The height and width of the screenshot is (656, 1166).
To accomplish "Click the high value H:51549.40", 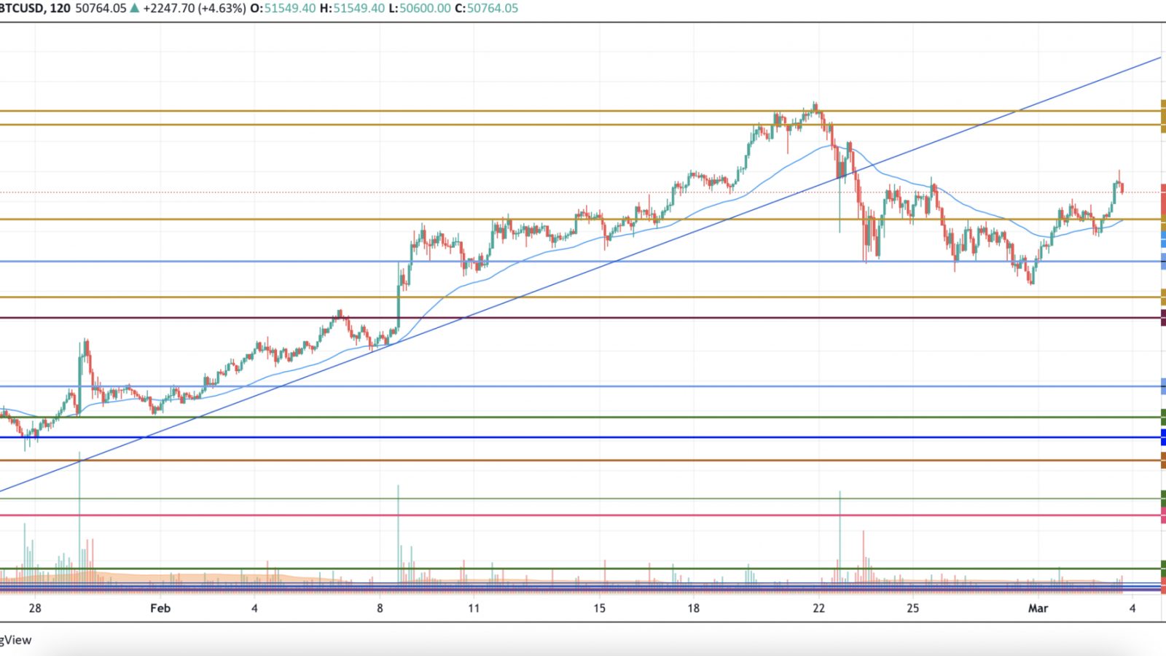I will coord(352,9).
